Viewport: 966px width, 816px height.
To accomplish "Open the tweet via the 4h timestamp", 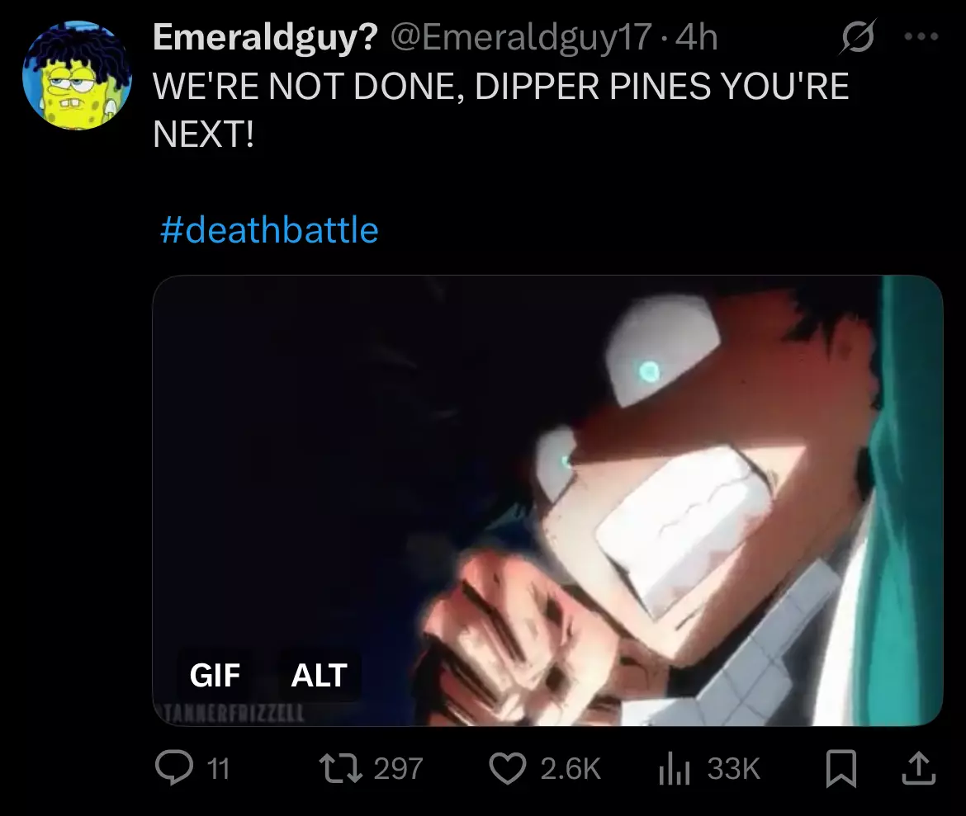I will (696, 37).
